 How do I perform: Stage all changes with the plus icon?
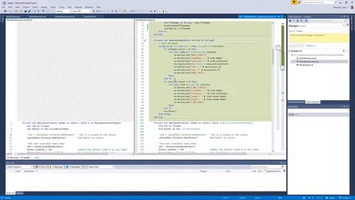[x=344, y=51]
